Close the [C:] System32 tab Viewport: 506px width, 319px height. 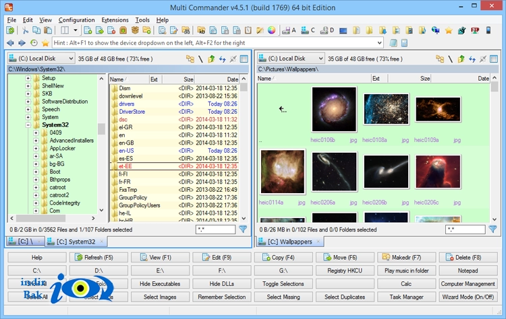point(102,242)
